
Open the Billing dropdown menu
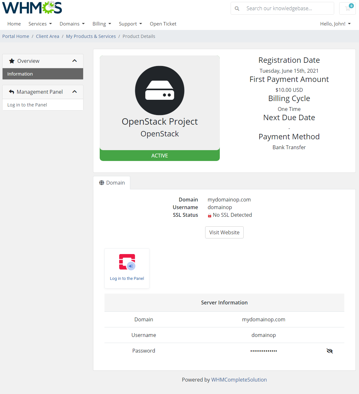point(102,24)
